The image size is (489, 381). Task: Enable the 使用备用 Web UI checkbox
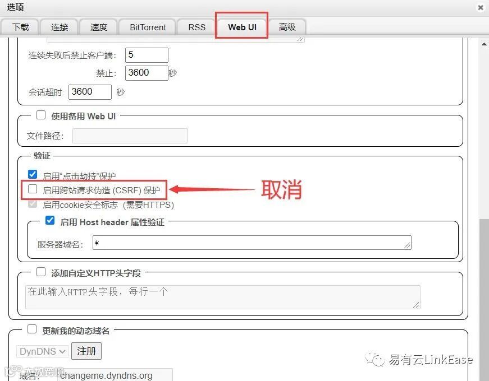[41, 115]
